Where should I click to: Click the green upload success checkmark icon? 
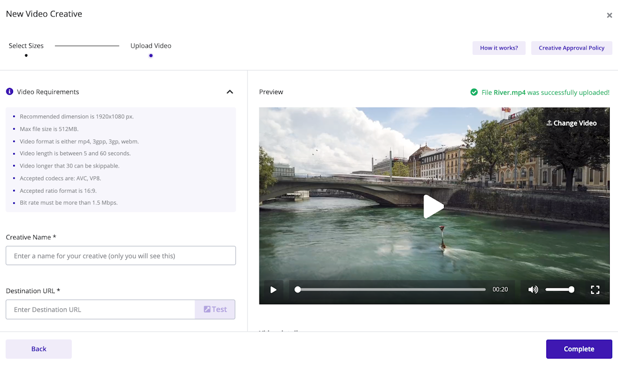click(x=474, y=92)
